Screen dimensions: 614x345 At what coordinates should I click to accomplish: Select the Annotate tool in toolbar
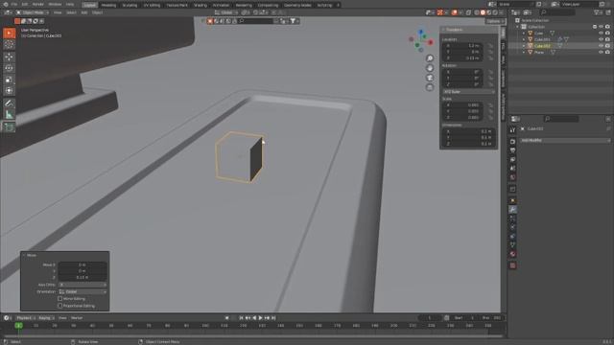(9, 103)
